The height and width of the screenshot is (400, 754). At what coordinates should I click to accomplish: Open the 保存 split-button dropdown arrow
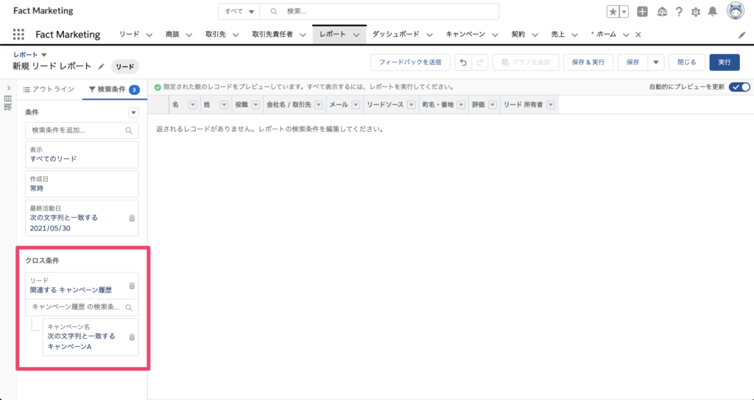tap(655, 63)
